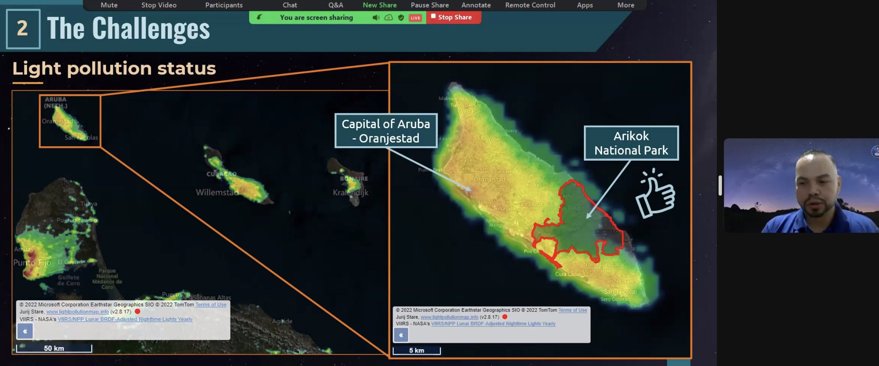
Task: Click the 'Willemstad' map label
Action: click(x=217, y=192)
